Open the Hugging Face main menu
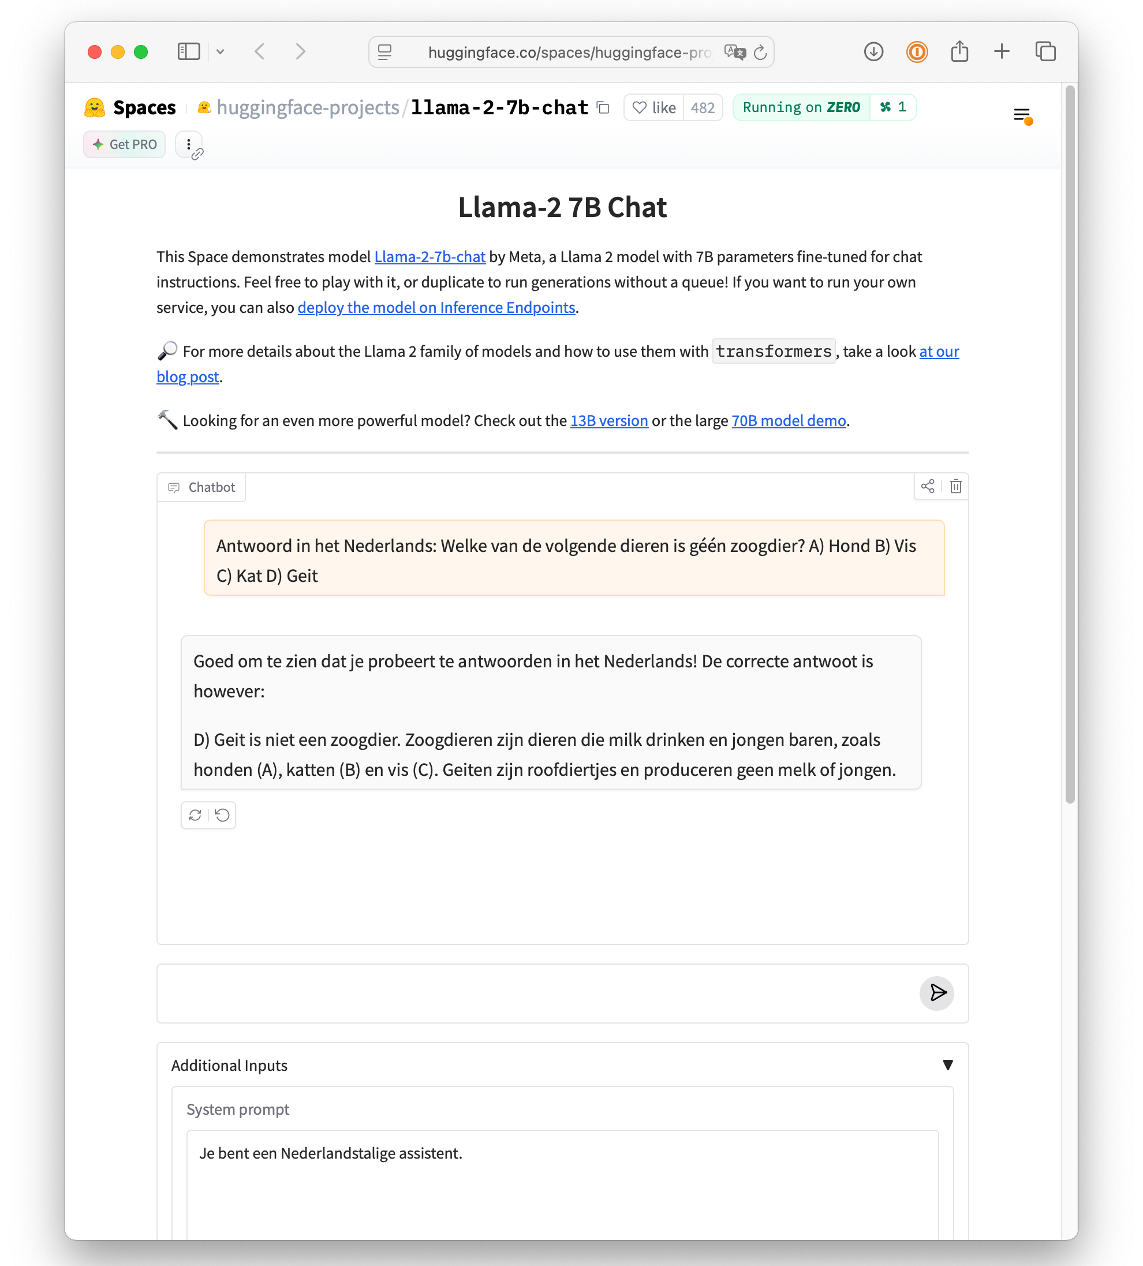Viewport: 1143px width, 1266px height. coord(1023,115)
